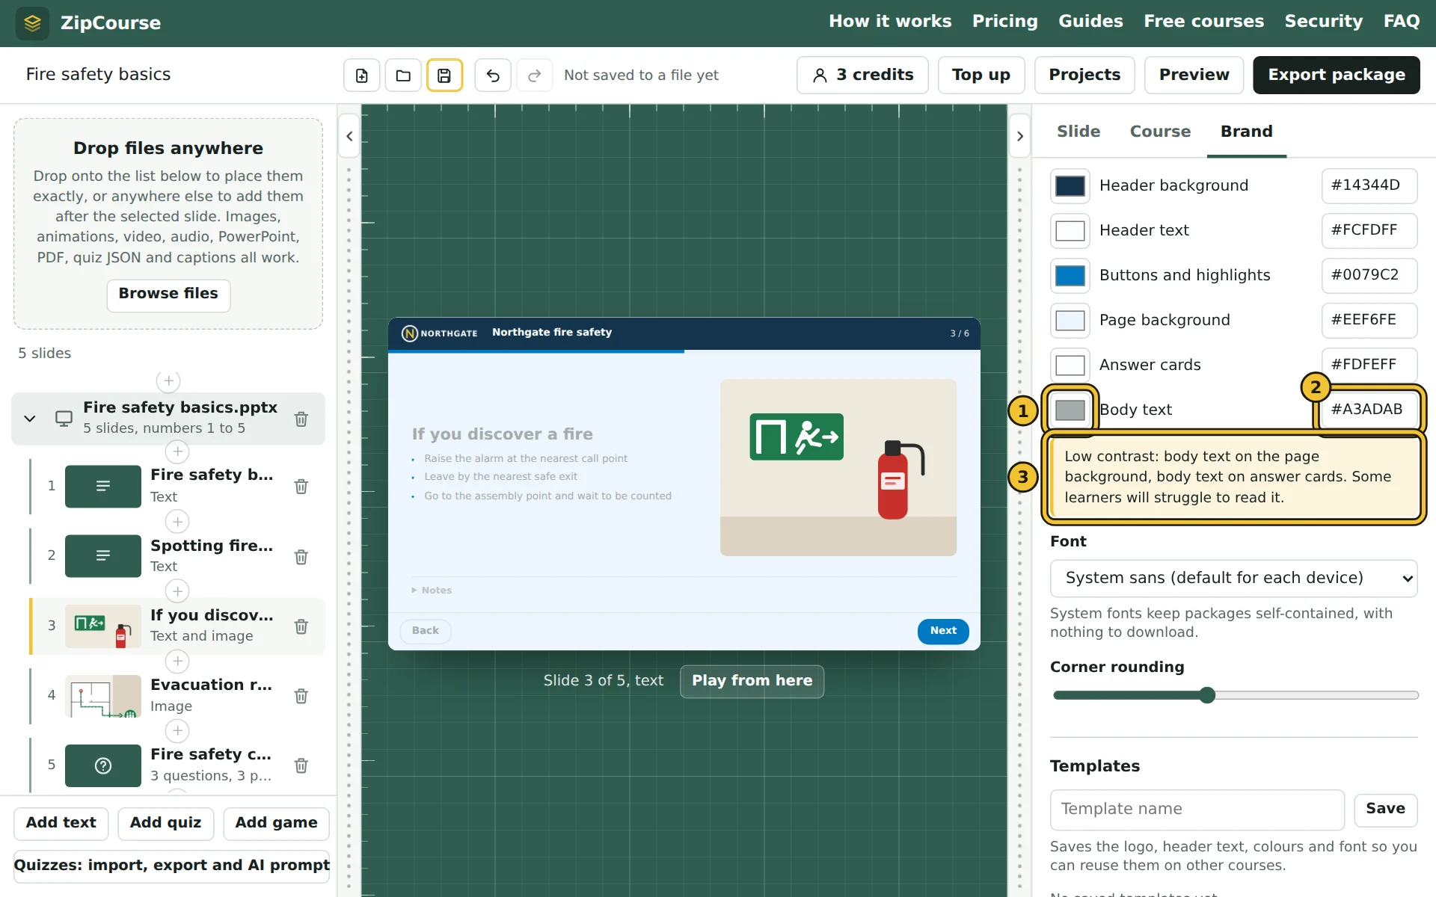
Task: Collapse the left slide list panel
Action: [349, 136]
